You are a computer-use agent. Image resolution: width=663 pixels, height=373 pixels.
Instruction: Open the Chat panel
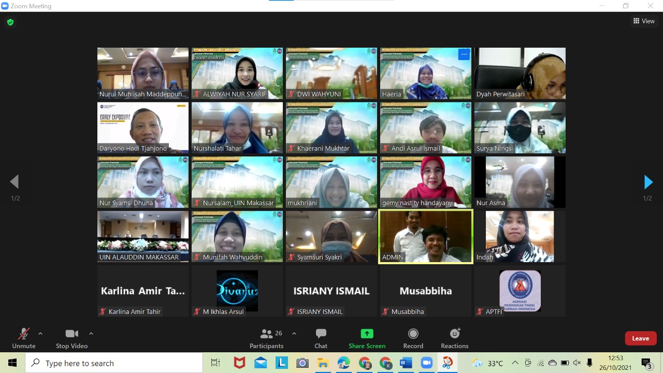(321, 338)
